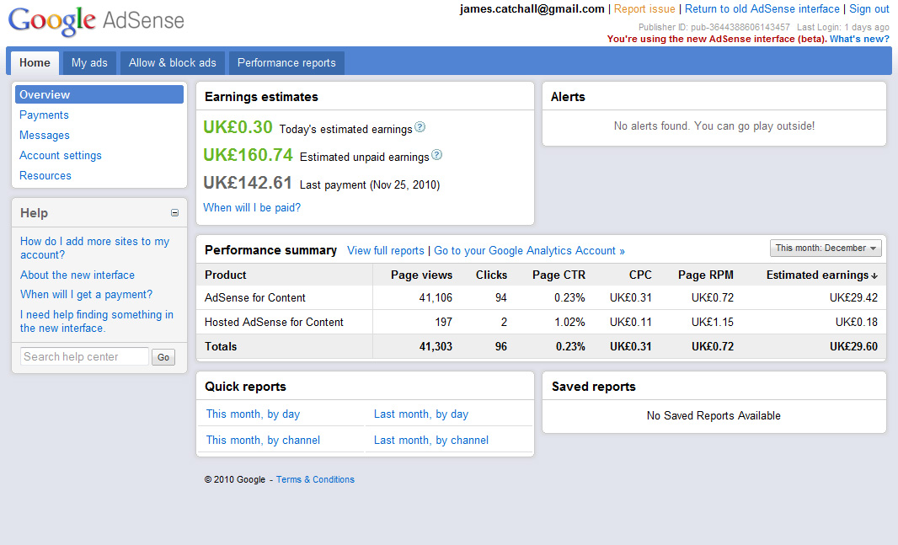Click the Search help center field
This screenshot has width=898, height=545.
coord(84,356)
